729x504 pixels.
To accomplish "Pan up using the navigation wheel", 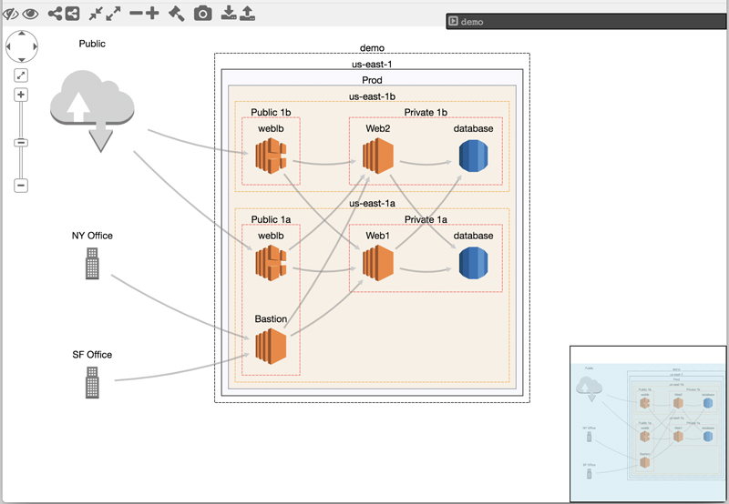I will 21,34.
